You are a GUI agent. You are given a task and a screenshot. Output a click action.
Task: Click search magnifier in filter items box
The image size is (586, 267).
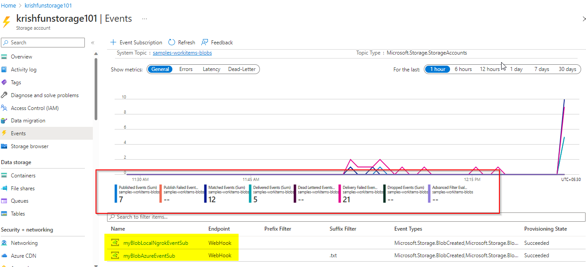112,217
